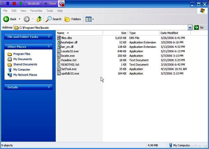Image resolution: width=209 pixels, height=149 pixels.
Task: Expand the File and Folder Tasks panel
Action: tap(49, 37)
